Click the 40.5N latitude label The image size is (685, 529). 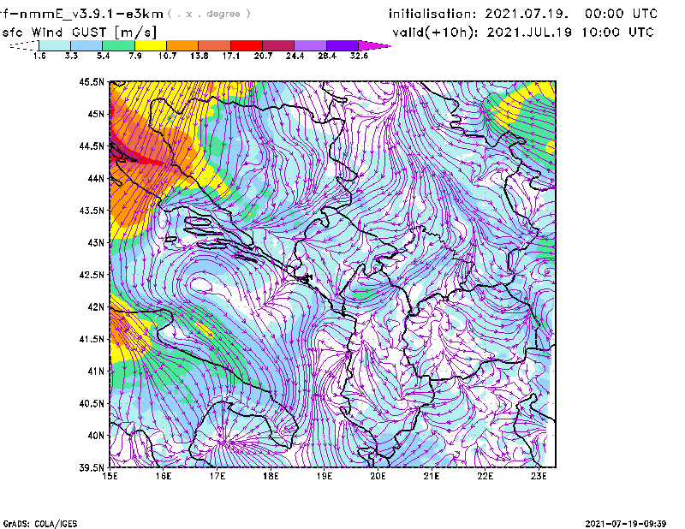coord(92,404)
